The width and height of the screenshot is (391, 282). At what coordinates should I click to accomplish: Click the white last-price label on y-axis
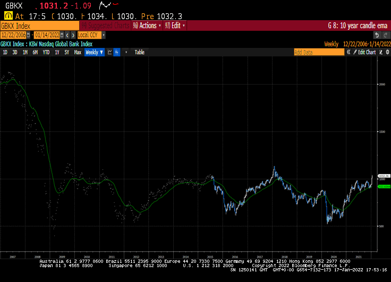[x=384, y=176]
